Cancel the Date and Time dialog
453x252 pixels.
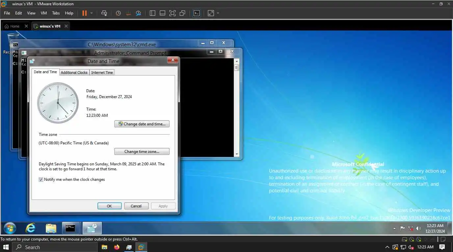click(x=136, y=206)
